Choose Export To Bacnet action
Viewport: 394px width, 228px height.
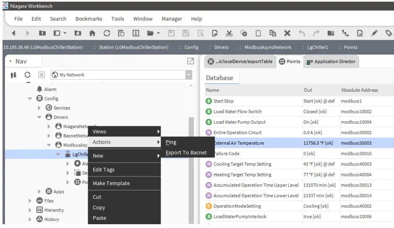point(186,152)
